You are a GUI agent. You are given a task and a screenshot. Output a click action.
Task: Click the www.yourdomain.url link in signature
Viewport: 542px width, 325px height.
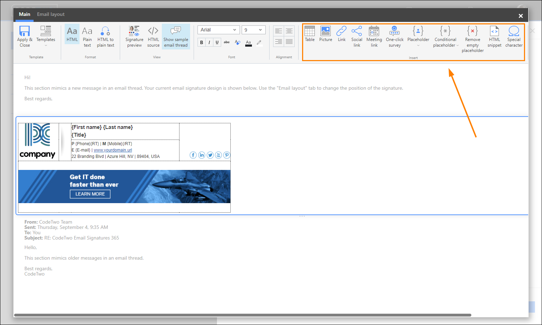pos(113,150)
